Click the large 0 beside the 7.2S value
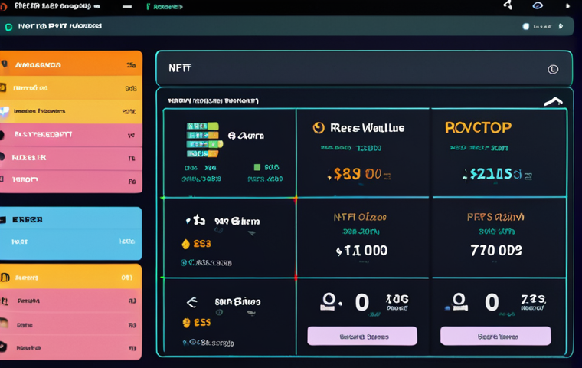This screenshot has height=368, width=582. click(492, 302)
